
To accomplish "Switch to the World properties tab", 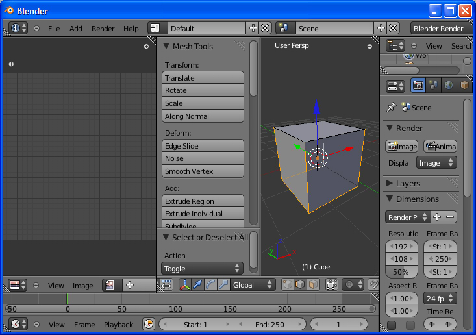I will click(449, 85).
